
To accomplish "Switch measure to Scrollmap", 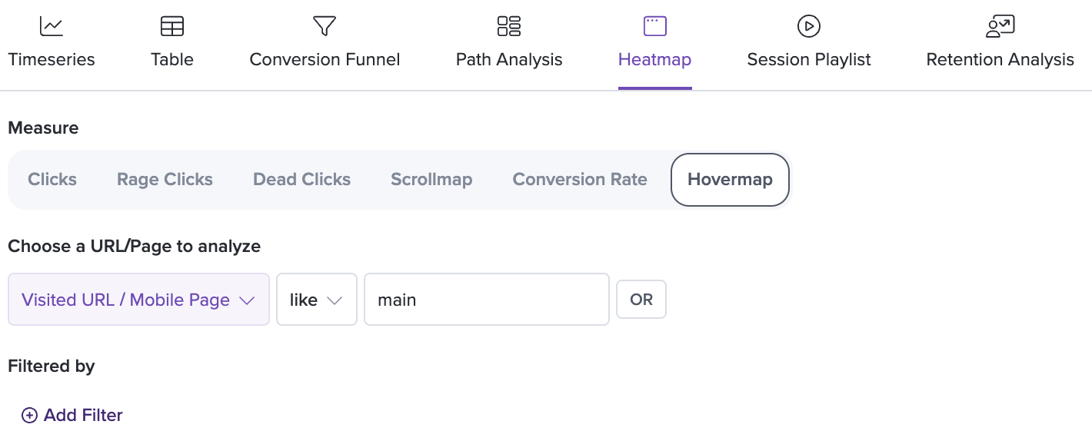I will coord(431,180).
